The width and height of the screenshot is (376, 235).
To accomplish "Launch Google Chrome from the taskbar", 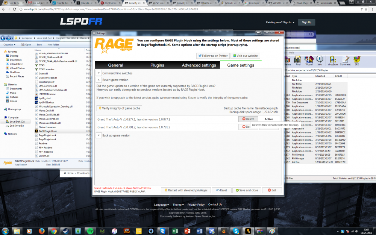I will pos(53,231).
